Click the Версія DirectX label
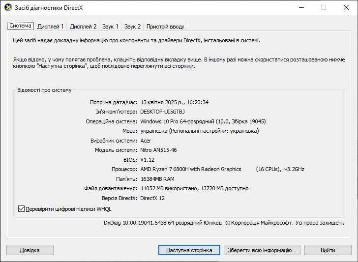 pos(119,198)
